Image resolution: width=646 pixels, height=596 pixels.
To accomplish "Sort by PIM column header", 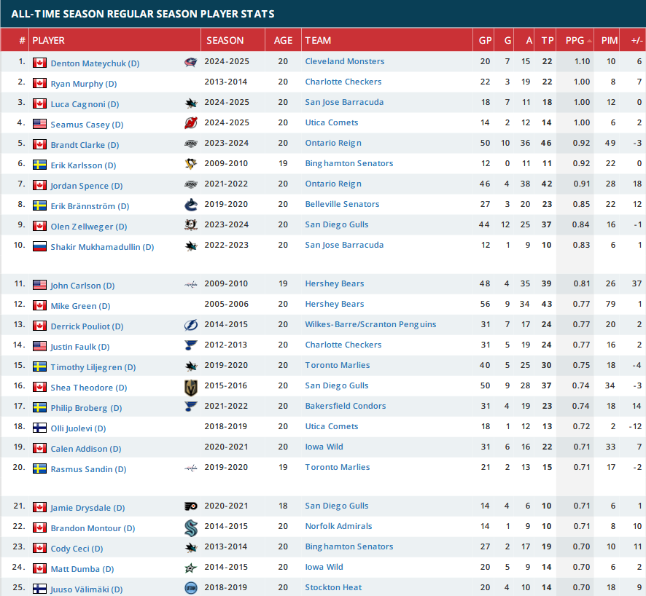I will (x=607, y=40).
